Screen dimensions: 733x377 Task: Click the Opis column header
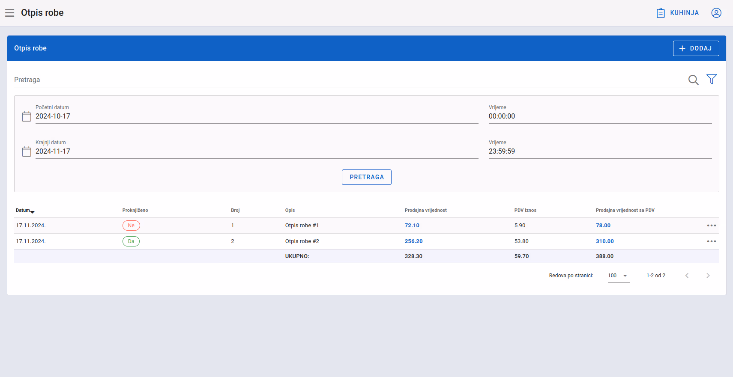pos(290,211)
